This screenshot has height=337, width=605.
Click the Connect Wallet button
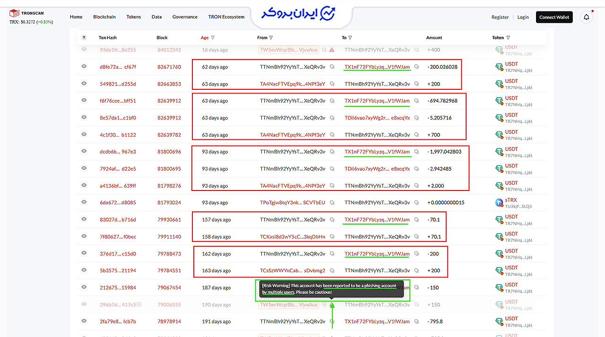tap(554, 17)
